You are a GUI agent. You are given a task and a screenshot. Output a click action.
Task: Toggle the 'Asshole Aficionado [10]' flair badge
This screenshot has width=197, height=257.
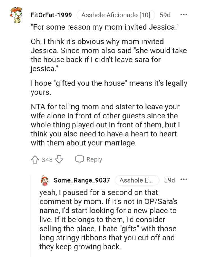(x=116, y=15)
